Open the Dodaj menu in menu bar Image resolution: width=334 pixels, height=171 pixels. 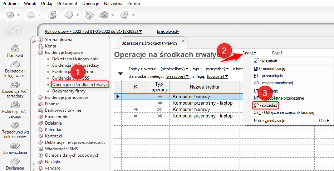click(x=46, y=4)
